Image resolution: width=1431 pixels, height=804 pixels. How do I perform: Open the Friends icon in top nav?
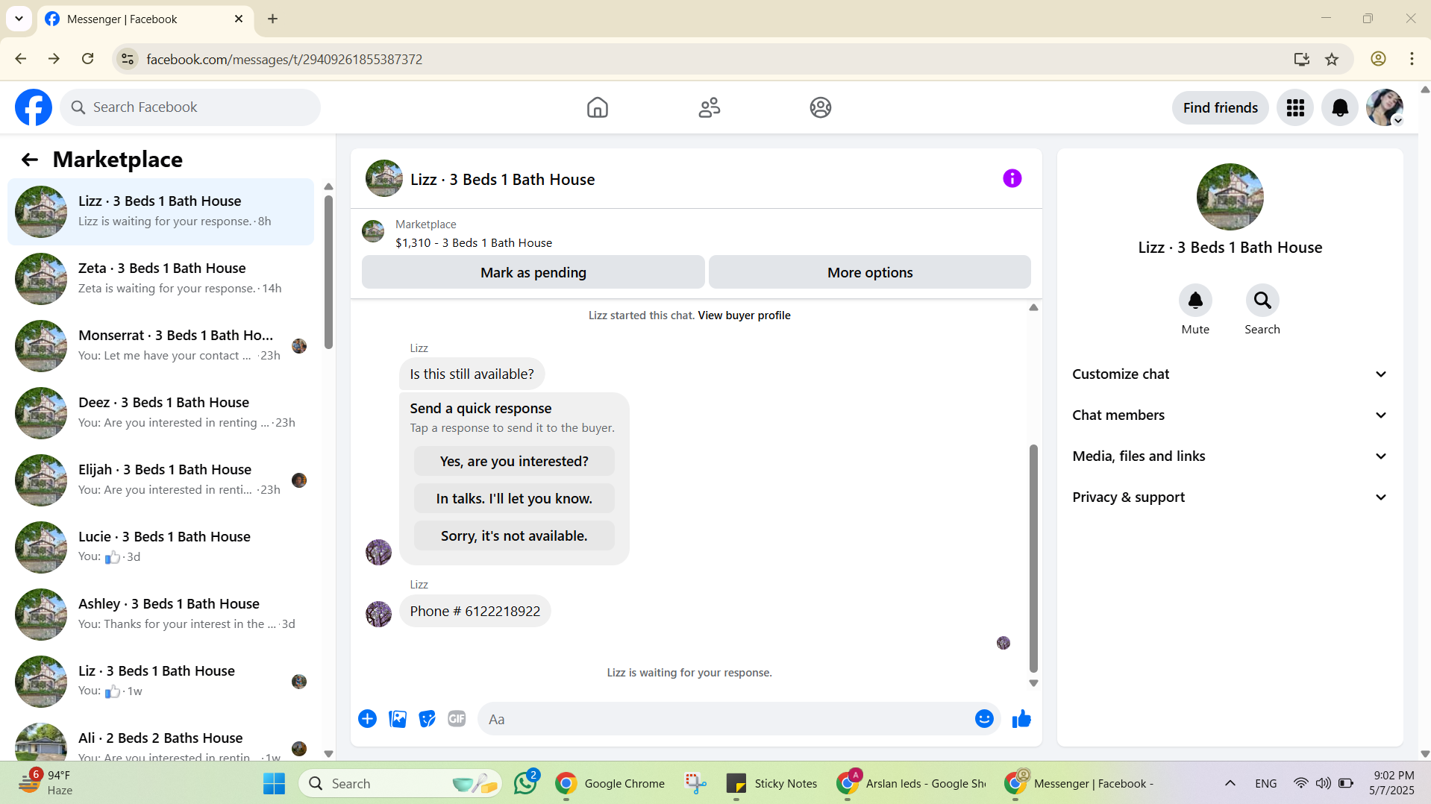(x=709, y=107)
